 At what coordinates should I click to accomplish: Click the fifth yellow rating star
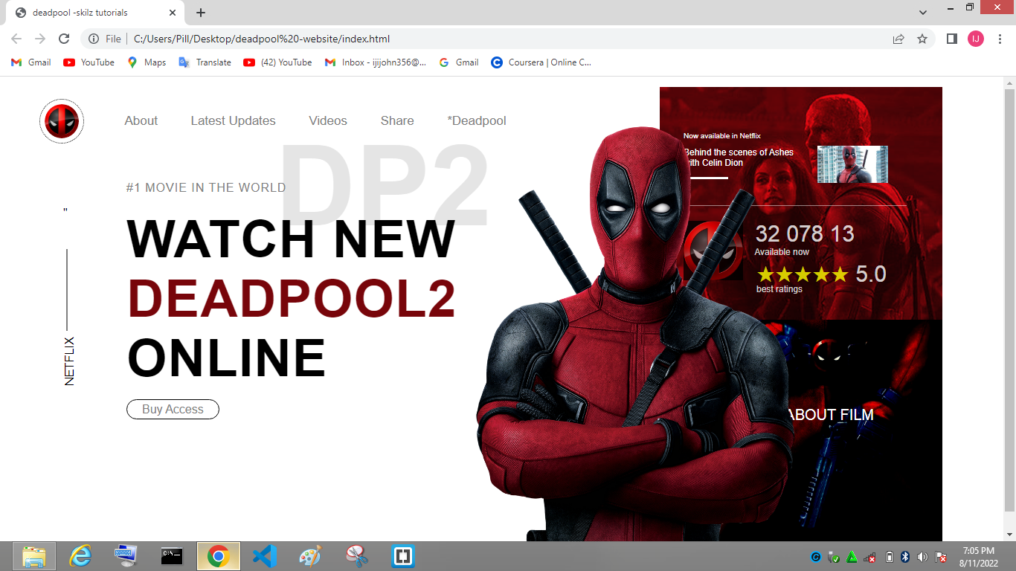pyautogui.click(x=842, y=274)
